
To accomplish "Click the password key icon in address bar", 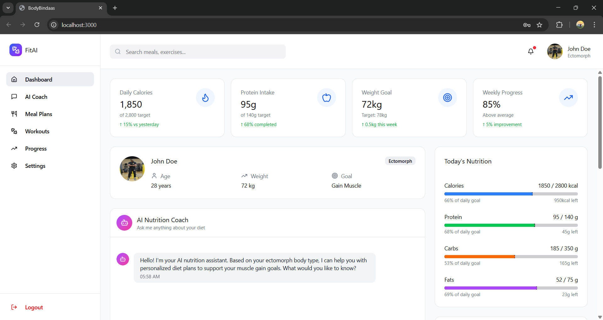I will click(527, 25).
